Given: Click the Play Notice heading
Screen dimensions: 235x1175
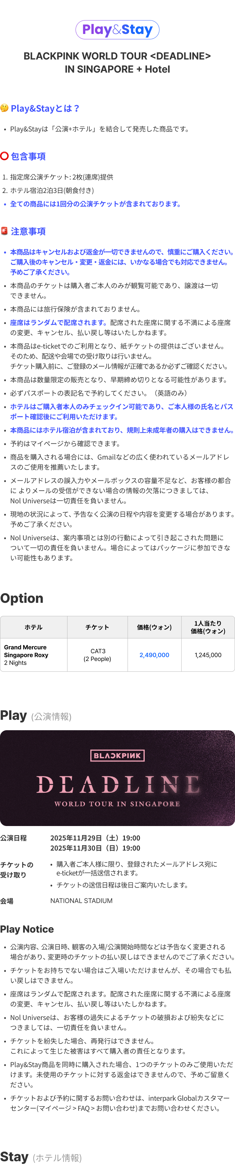Looking at the screenshot, I should [x=27, y=929].
